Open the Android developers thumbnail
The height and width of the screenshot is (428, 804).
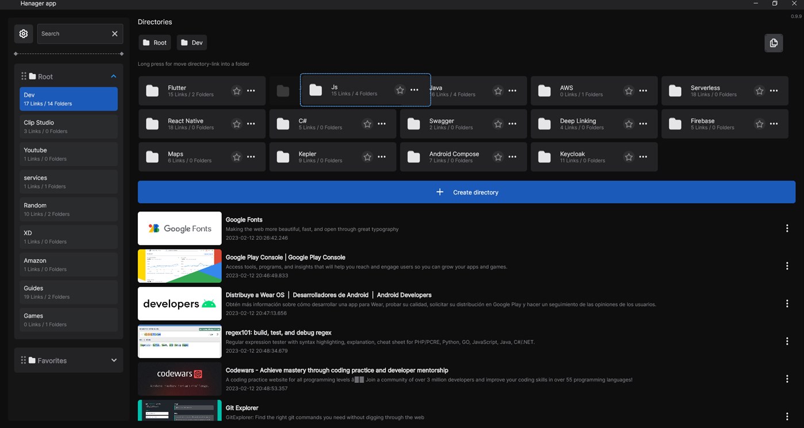pyautogui.click(x=179, y=304)
